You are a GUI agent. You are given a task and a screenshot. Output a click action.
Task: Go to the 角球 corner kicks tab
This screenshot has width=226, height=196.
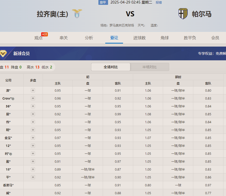click(165, 38)
